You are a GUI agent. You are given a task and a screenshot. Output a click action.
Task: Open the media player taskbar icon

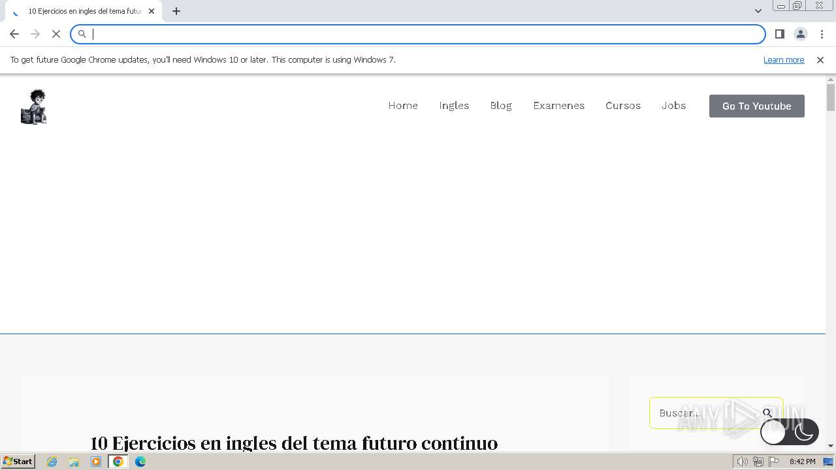point(96,462)
